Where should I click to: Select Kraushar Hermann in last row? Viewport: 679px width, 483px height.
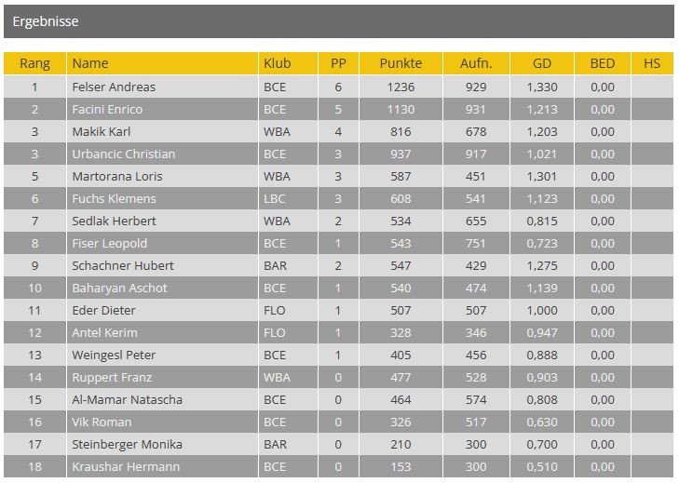[x=126, y=466]
